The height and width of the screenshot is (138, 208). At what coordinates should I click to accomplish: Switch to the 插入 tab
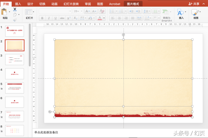pyautogui.click(x=18, y=4)
